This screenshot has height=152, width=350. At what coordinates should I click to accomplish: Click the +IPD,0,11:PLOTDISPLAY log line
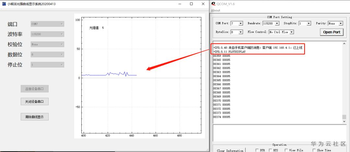pyautogui.click(x=229, y=52)
